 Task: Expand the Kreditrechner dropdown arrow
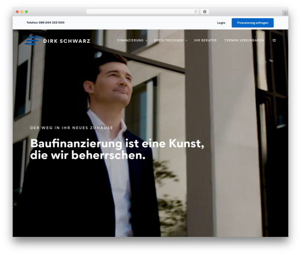[x=186, y=40]
